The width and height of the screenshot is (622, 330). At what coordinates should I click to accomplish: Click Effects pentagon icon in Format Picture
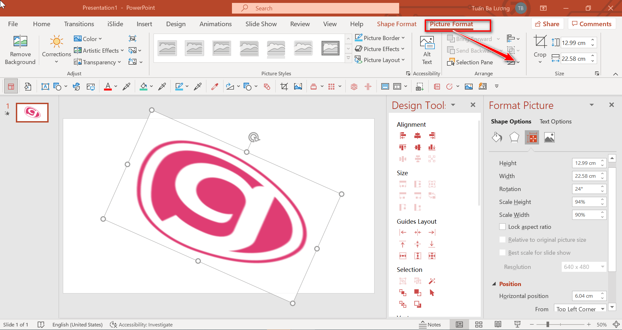coord(514,138)
